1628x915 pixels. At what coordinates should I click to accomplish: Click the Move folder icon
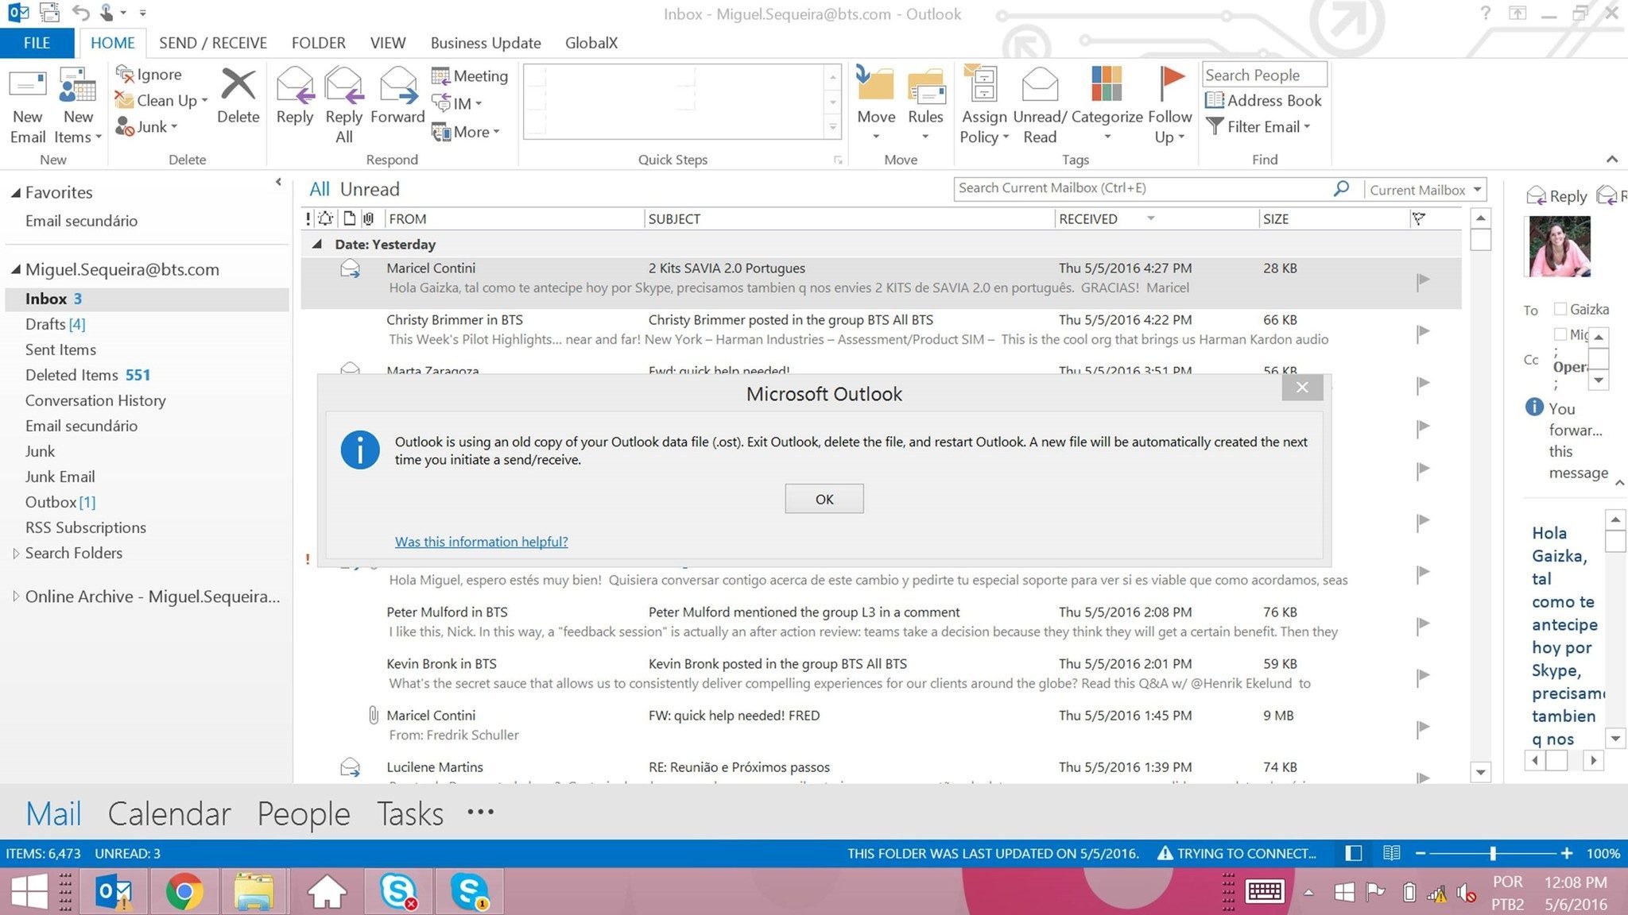(875, 84)
